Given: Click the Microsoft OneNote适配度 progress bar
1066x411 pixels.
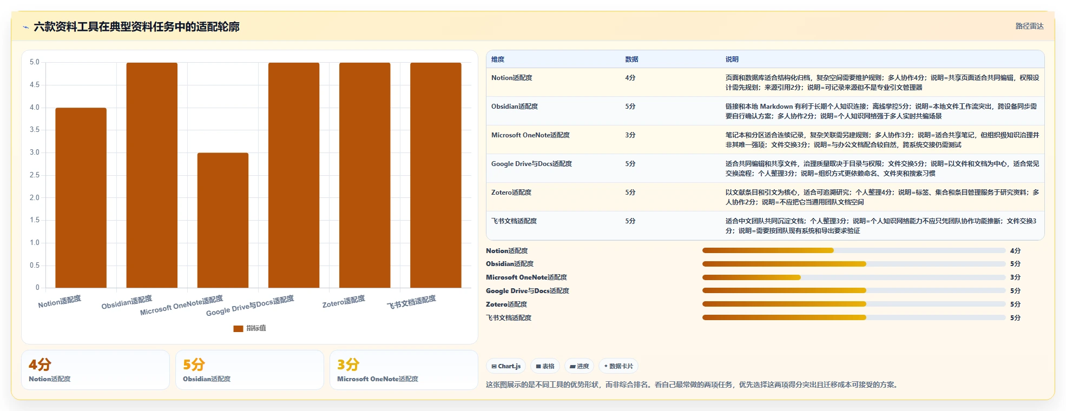Looking at the screenshot, I should (854, 277).
